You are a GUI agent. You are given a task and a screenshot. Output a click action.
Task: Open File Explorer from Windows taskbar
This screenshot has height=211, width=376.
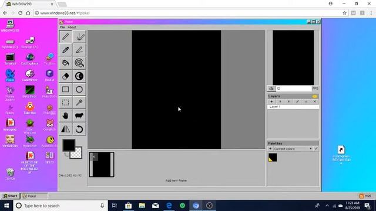tap(142, 206)
